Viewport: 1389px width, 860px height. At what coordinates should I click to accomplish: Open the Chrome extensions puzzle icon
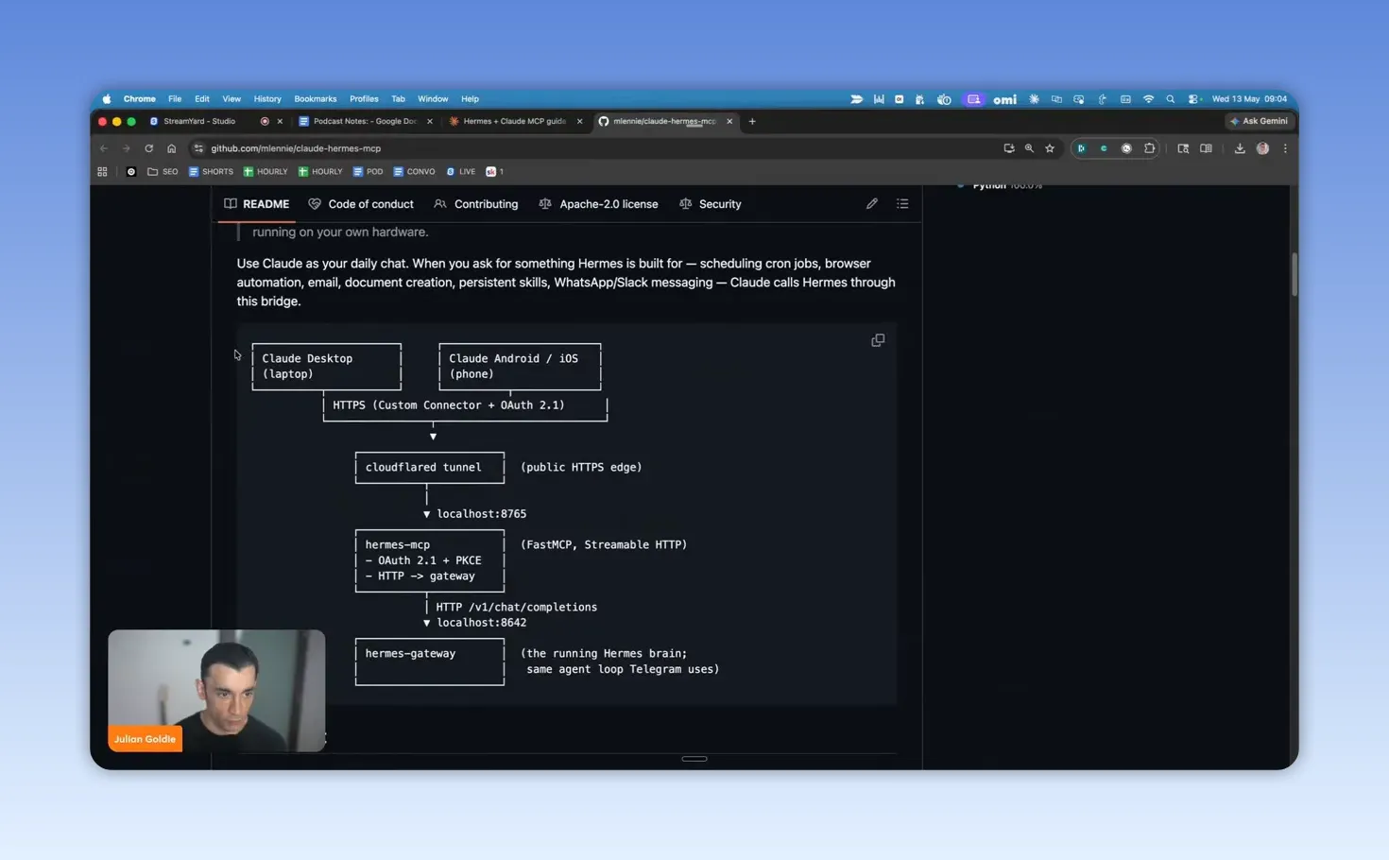[1149, 148]
